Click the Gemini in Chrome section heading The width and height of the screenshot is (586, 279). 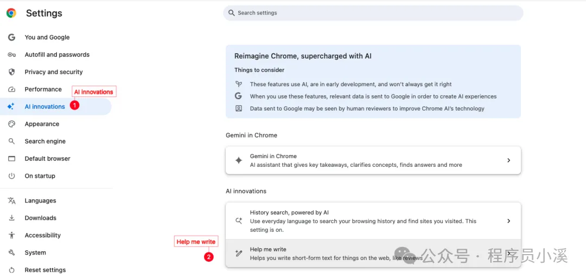252,135
